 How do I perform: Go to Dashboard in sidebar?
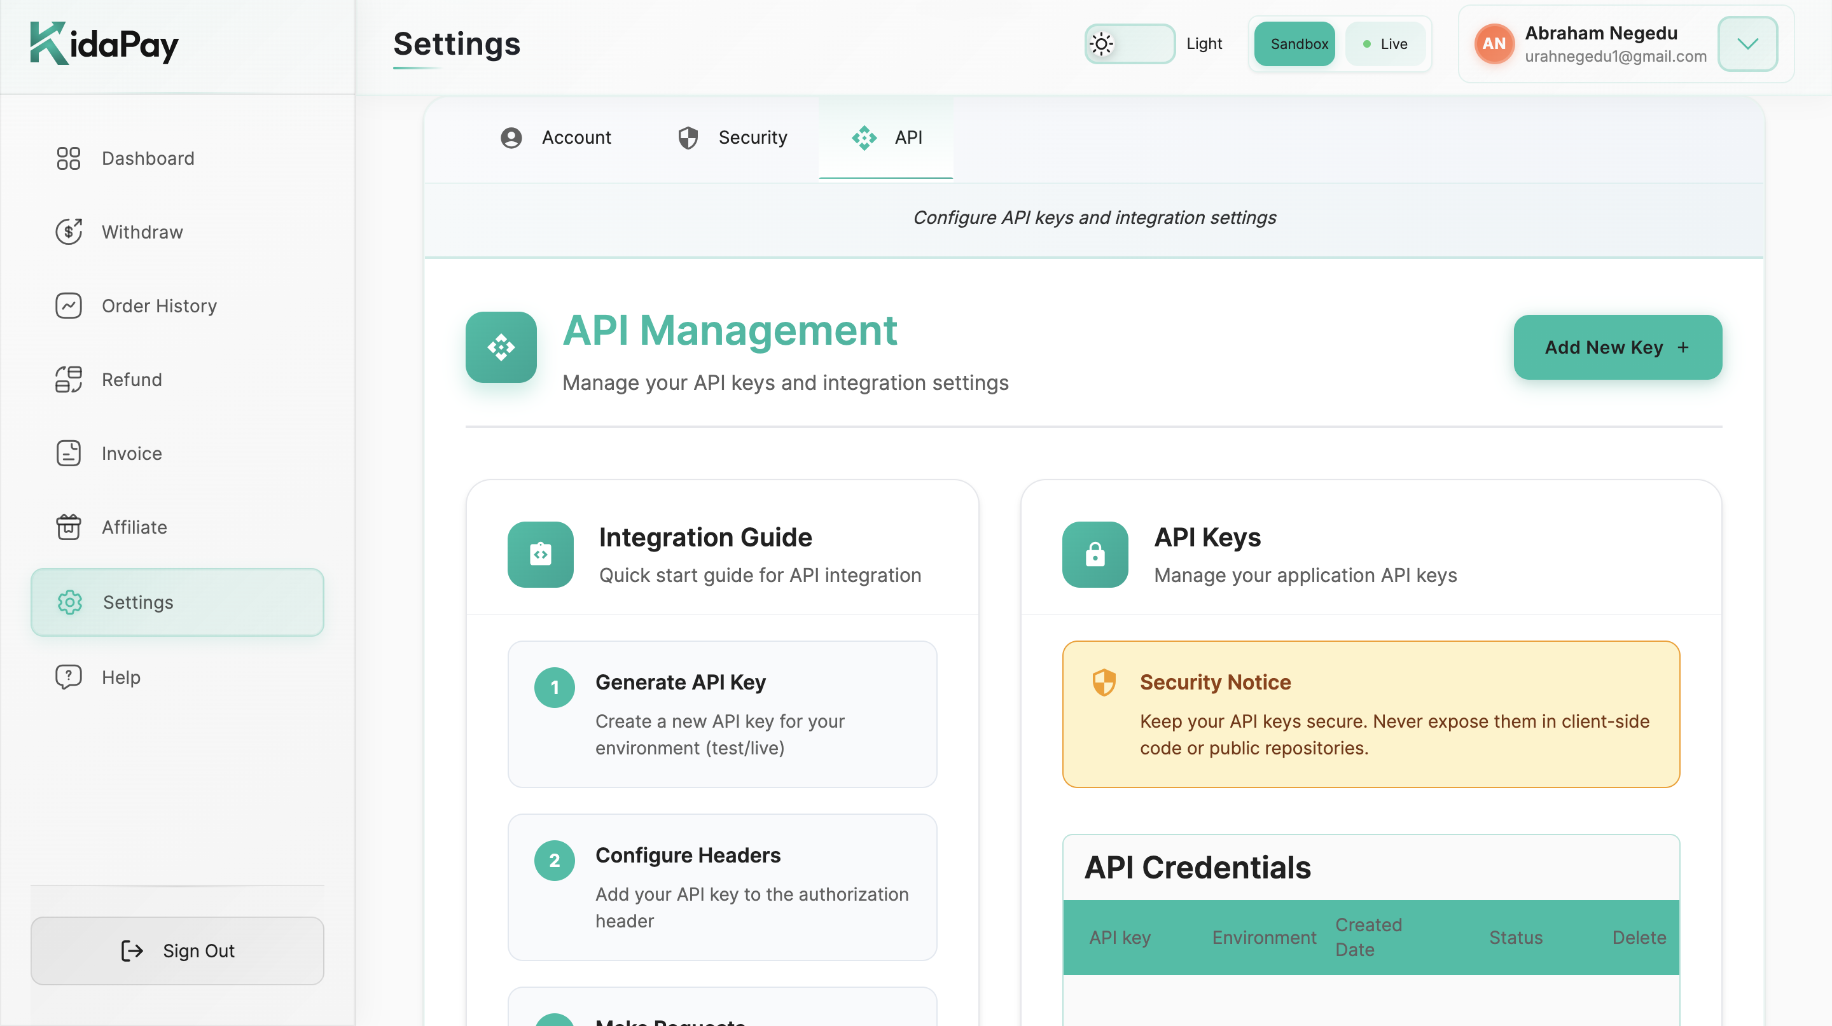[177, 158]
